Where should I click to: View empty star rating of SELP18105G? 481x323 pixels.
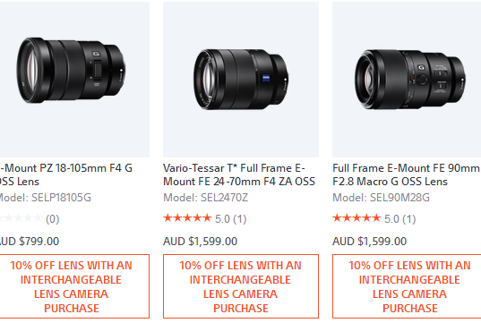click(x=21, y=218)
